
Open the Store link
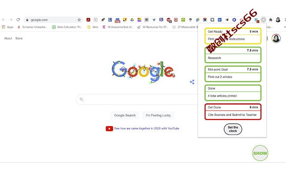tap(19, 38)
